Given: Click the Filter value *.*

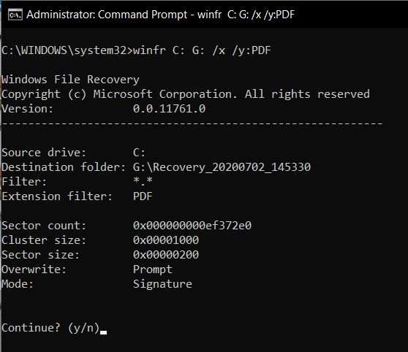Looking at the screenshot, I should [x=143, y=181].
